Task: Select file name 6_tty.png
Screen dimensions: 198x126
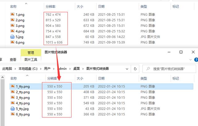Action: (23, 114)
